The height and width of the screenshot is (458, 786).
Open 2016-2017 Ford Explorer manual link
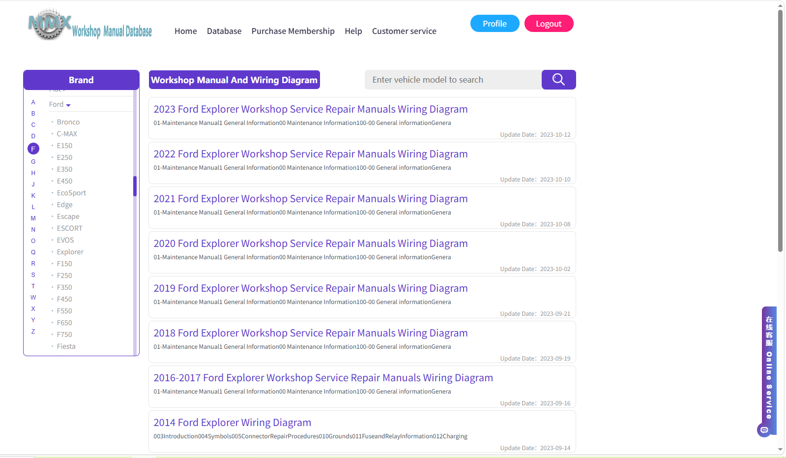pos(323,378)
